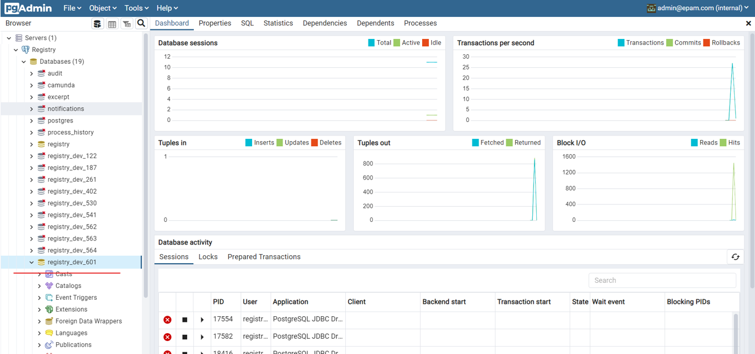Viewport: 755px width, 354px height.
Task: Switch to the Statistics tab
Action: pyautogui.click(x=278, y=23)
